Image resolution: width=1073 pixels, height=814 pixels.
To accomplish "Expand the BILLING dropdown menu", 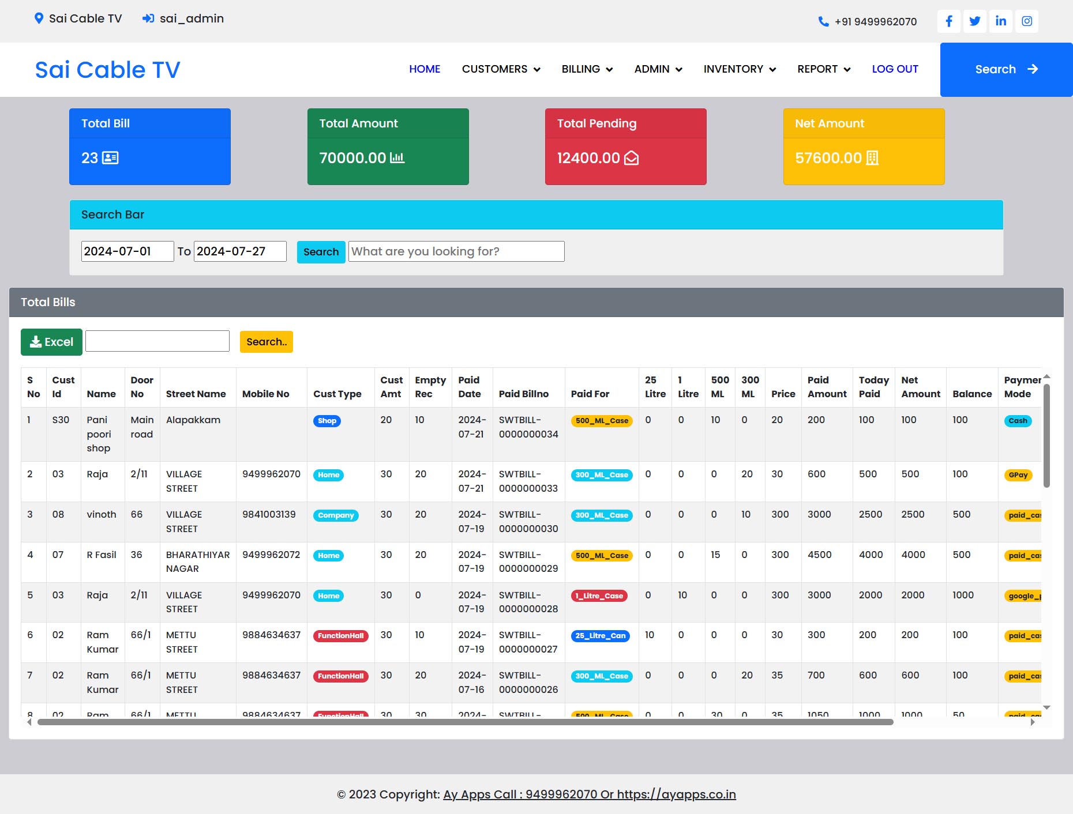I will coord(587,69).
